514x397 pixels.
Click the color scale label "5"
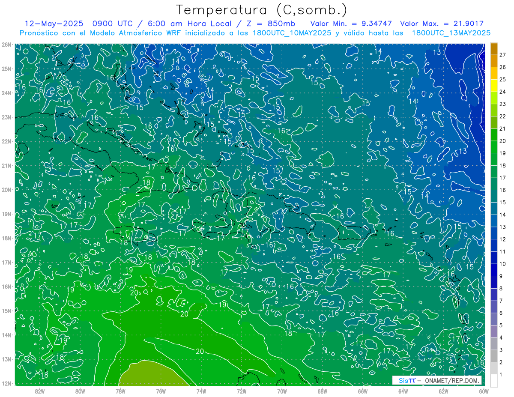point(502,325)
